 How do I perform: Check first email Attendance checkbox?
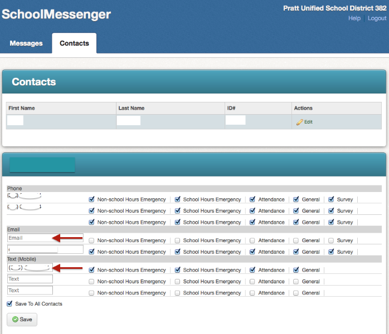pos(252,240)
